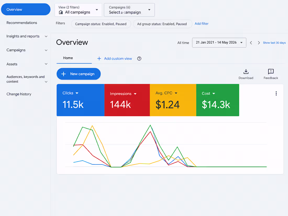288x216 pixels.
Task: Open Recommendations in the sidebar
Action: click(22, 23)
